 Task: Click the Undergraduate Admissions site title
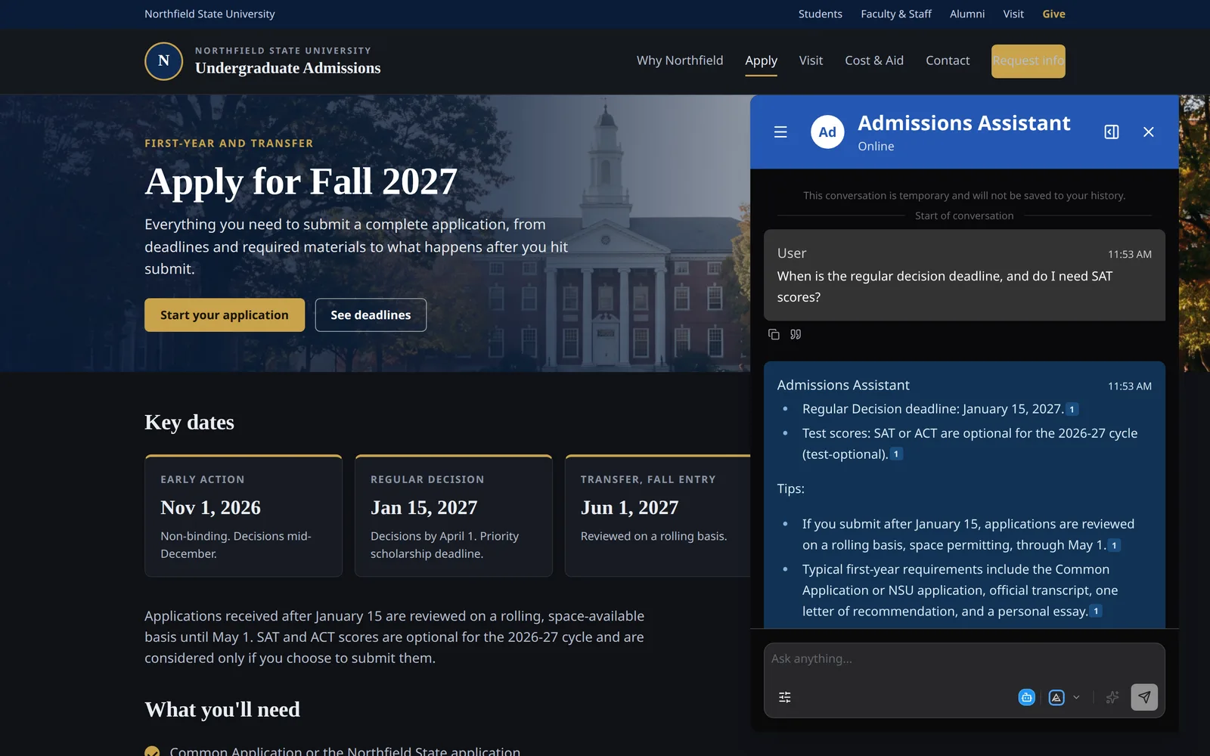287,68
